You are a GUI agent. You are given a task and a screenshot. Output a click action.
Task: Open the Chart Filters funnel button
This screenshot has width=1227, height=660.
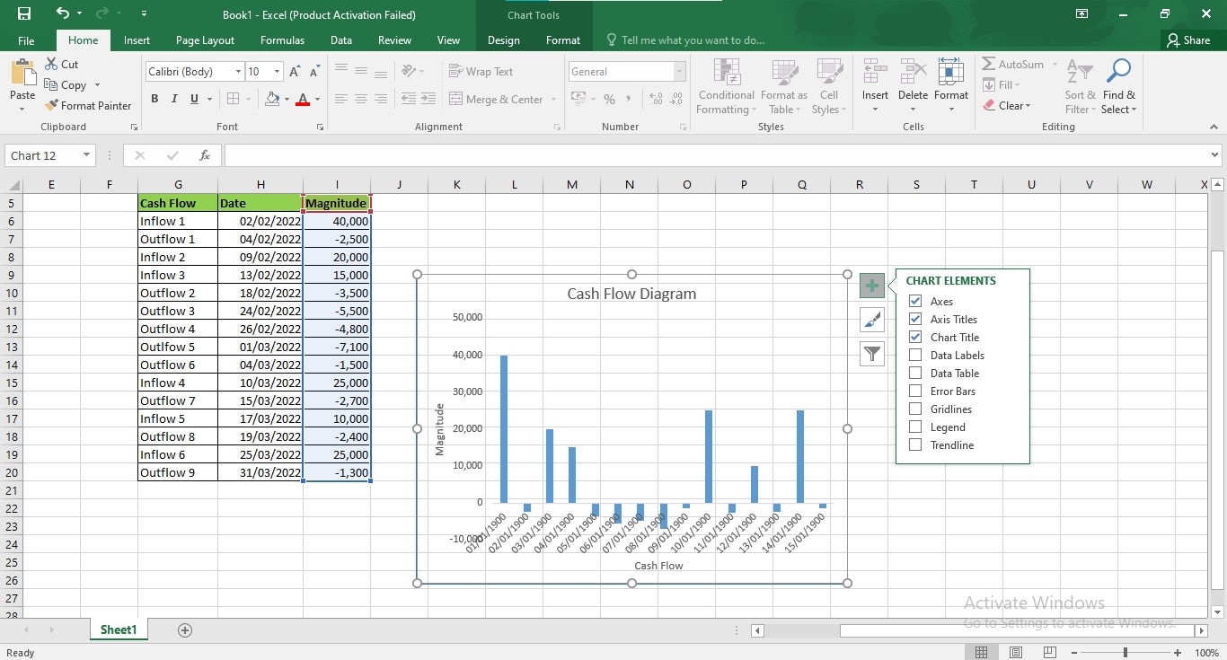click(x=871, y=354)
